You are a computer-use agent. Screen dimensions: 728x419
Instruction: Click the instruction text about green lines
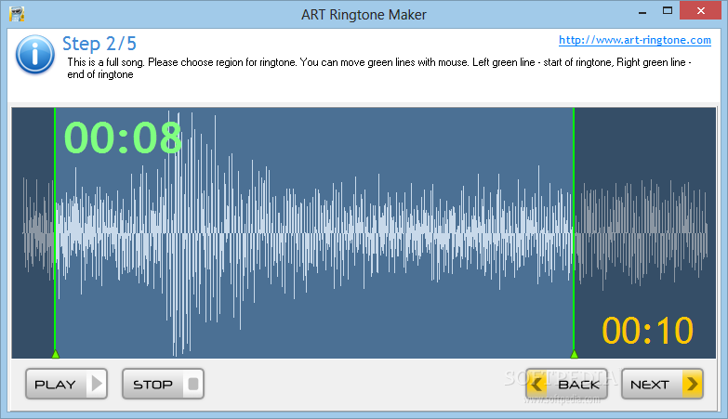pyautogui.click(x=379, y=68)
